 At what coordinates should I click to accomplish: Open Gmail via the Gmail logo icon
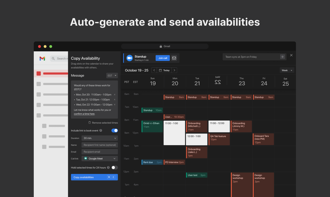pos(42,58)
